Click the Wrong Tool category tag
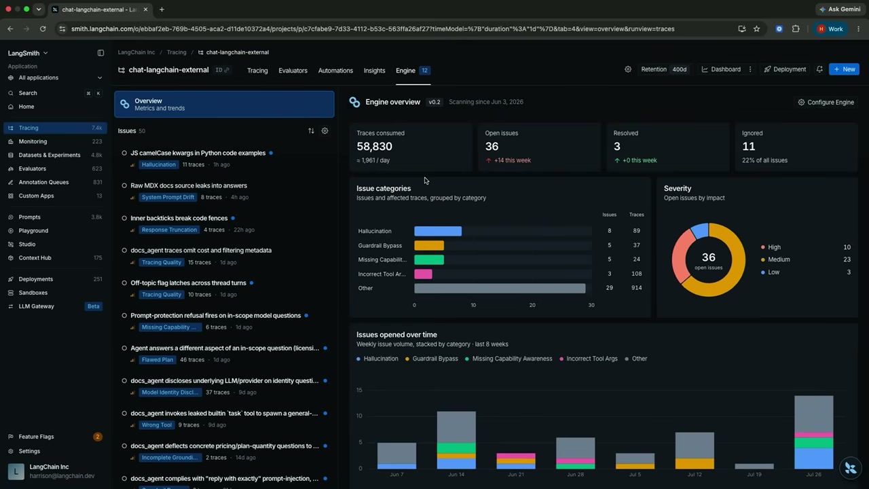Viewport: 869px width, 489px height. (x=157, y=425)
